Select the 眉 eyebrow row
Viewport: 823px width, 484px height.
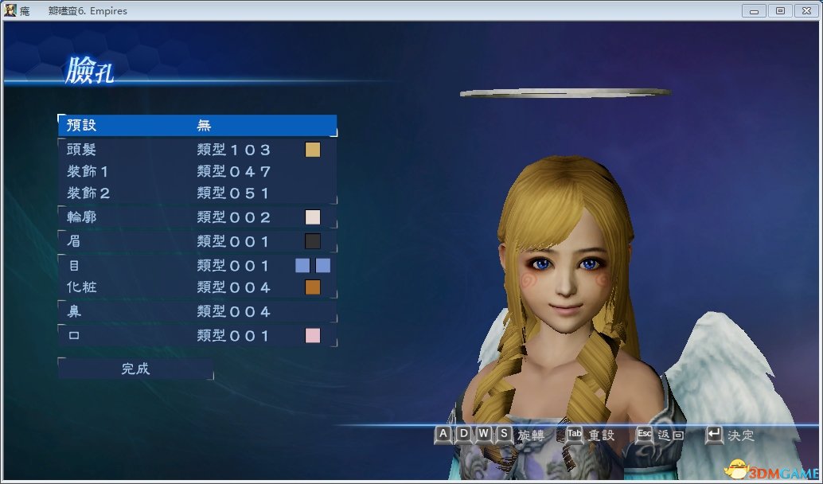197,241
